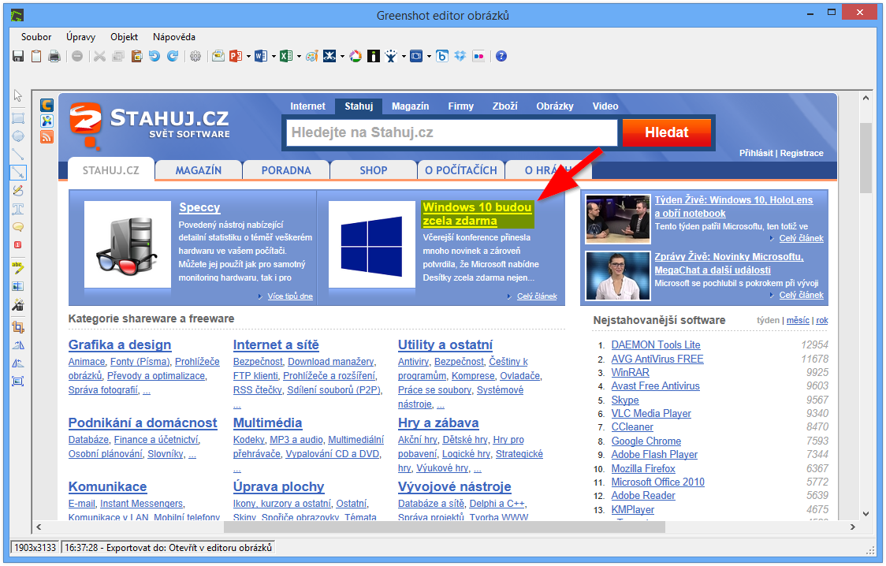Redo action with the toolbar icon

(x=173, y=56)
